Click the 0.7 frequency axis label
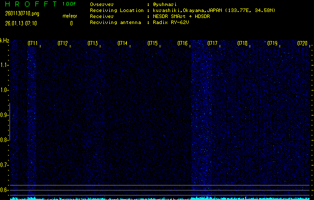 pos(4,165)
